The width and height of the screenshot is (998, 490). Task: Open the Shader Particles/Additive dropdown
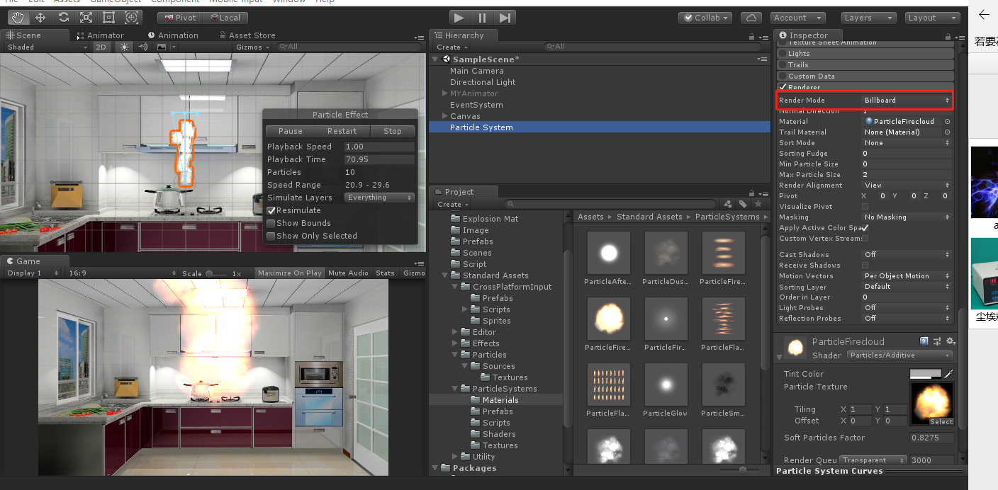[x=899, y=355]
